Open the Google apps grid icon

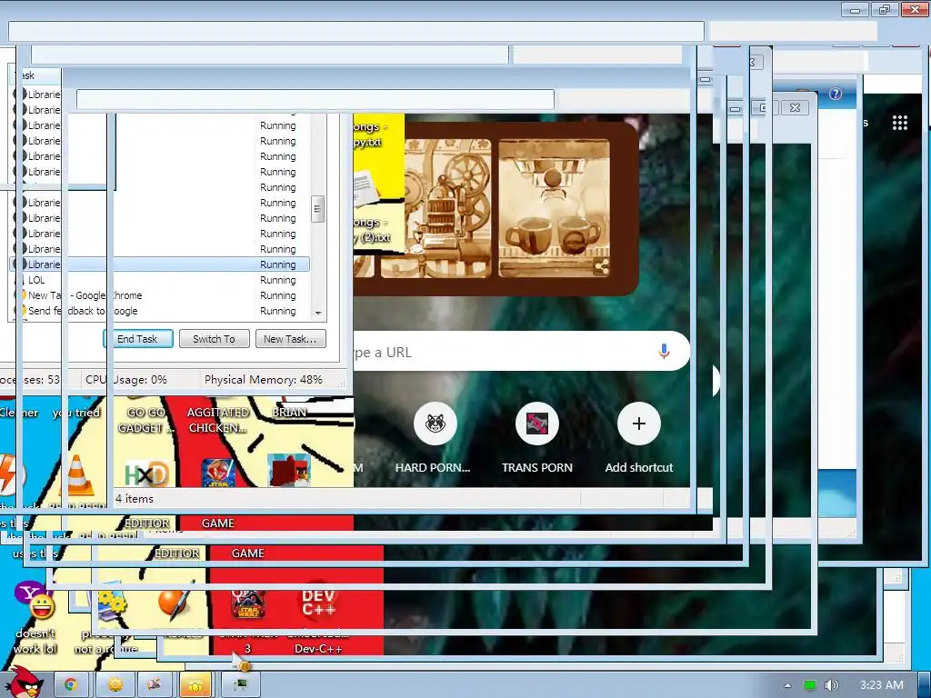(900, 123)
